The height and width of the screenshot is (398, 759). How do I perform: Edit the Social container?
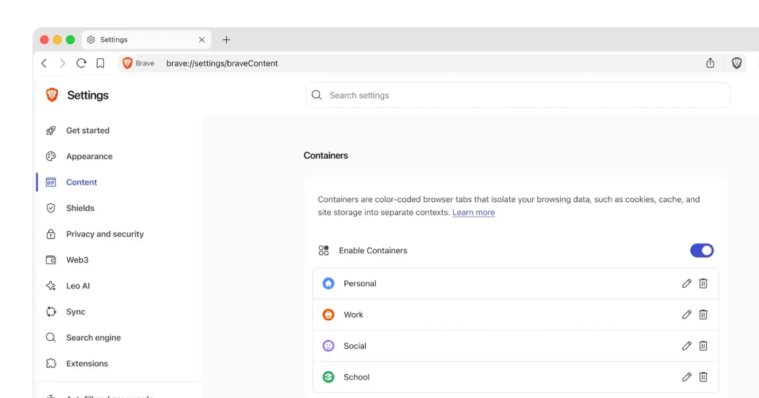(686, 346)
